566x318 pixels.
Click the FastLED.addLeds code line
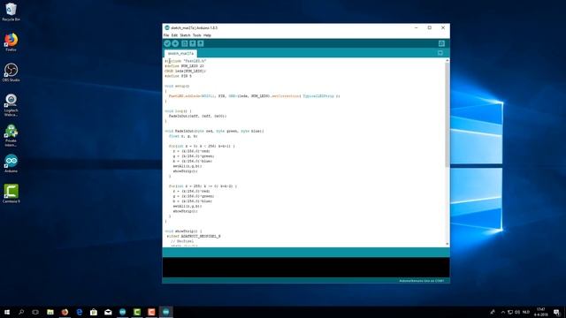[254, 96]
